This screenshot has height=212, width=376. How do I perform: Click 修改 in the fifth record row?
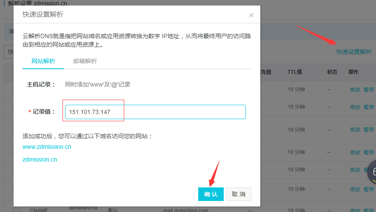pyautogui.click(x=355, y=170)
